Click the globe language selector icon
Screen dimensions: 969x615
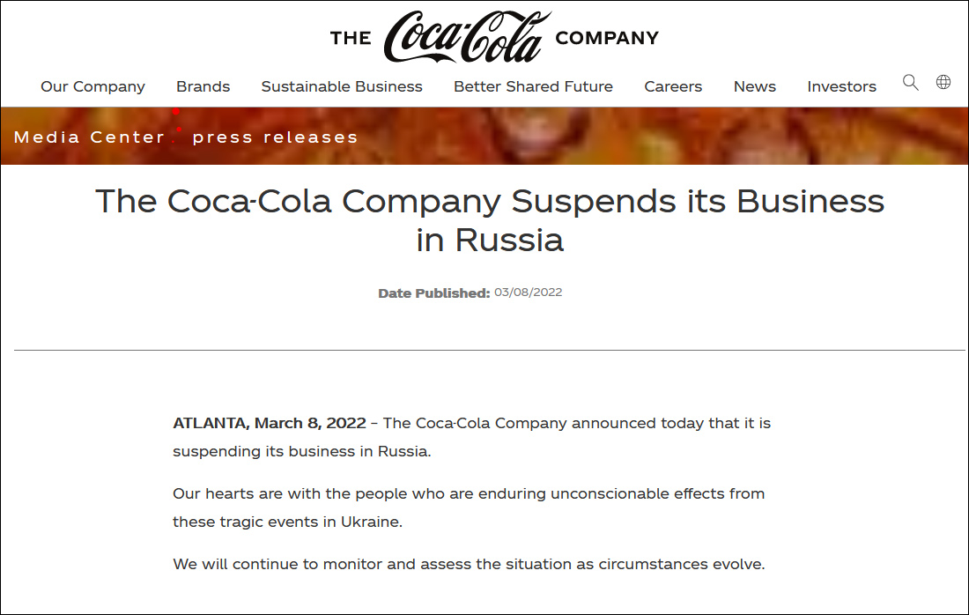[943, 82]
